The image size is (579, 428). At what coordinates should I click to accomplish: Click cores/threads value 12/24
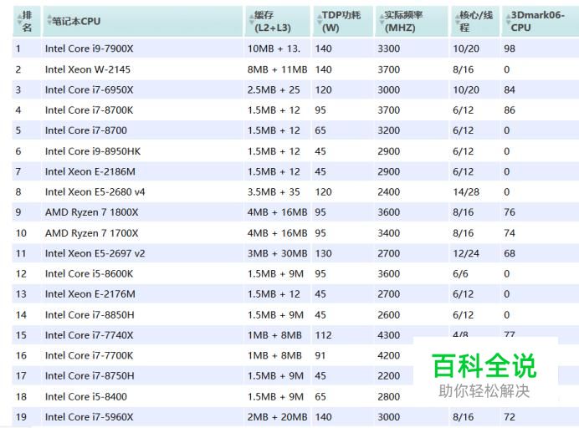[466, 253]
